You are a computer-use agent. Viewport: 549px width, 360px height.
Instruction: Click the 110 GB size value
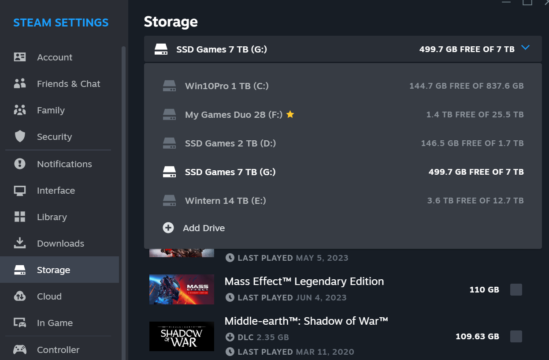coord(484,290)
